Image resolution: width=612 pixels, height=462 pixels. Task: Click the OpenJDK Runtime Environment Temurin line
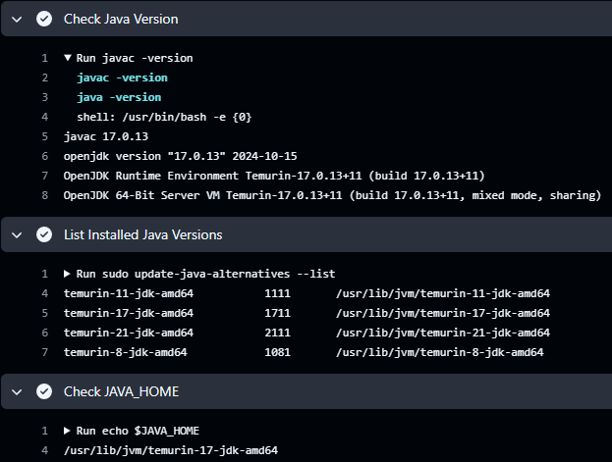coord(274,176)
